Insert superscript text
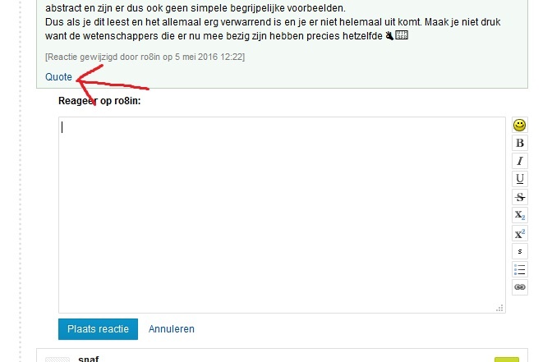Screen dimensions: 552x362 point(520,233)
